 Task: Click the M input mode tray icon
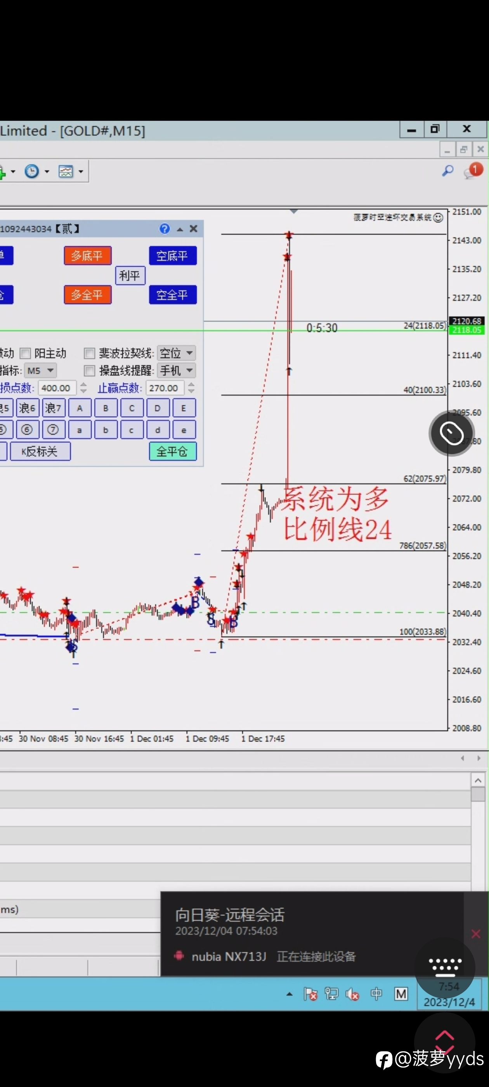(x=401, y=994)
